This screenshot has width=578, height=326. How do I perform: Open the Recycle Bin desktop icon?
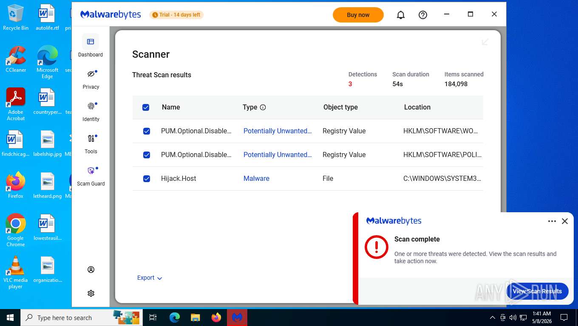16,17
